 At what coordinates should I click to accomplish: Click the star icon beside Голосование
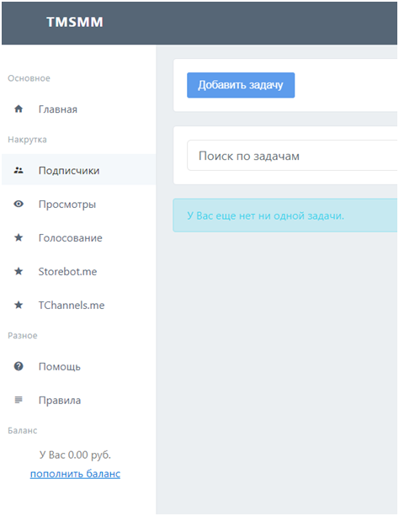tap(19, 237)
